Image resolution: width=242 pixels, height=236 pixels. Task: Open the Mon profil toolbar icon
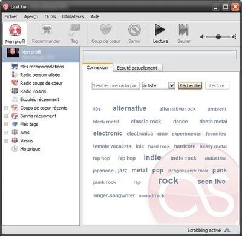click(15, 30)
